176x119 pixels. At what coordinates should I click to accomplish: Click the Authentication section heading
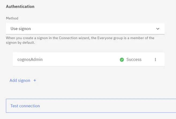(20, 6)
